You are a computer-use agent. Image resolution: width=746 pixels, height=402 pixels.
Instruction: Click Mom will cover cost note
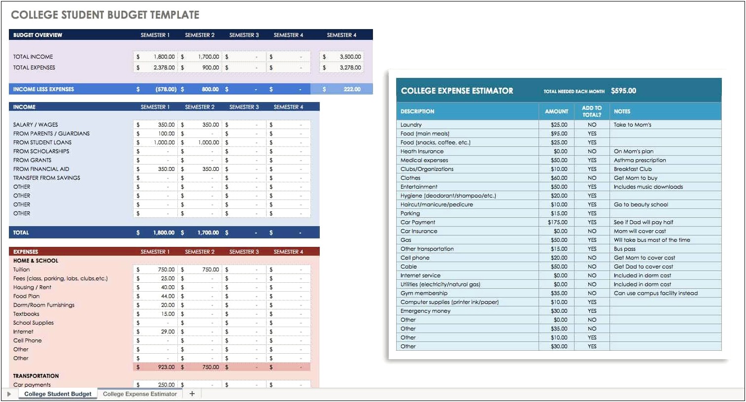(x=665, y=231)
